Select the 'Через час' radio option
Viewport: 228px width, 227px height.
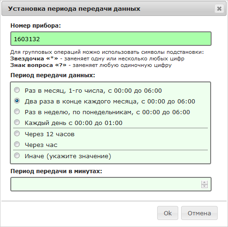tap(17, 144)
